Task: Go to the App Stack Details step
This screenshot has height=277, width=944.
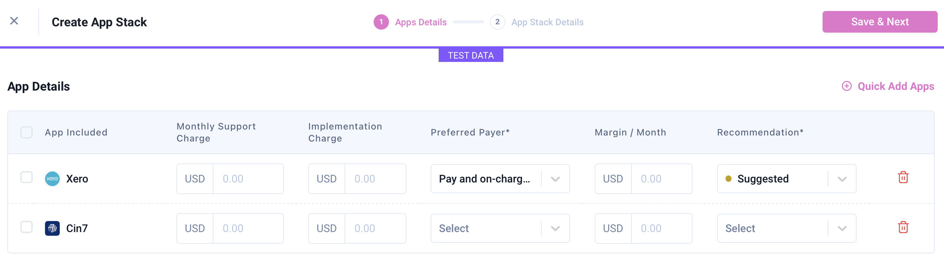Action: click(547, 22)
